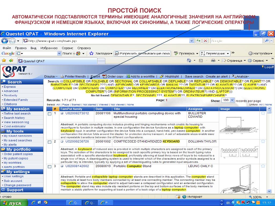
Task: Click the Highlight marker icon
Action: [162, 76]
